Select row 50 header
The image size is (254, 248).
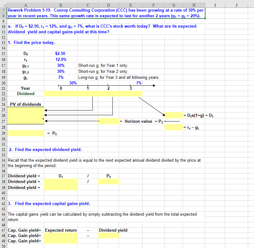pyautogui.click(x=3, y=246)
